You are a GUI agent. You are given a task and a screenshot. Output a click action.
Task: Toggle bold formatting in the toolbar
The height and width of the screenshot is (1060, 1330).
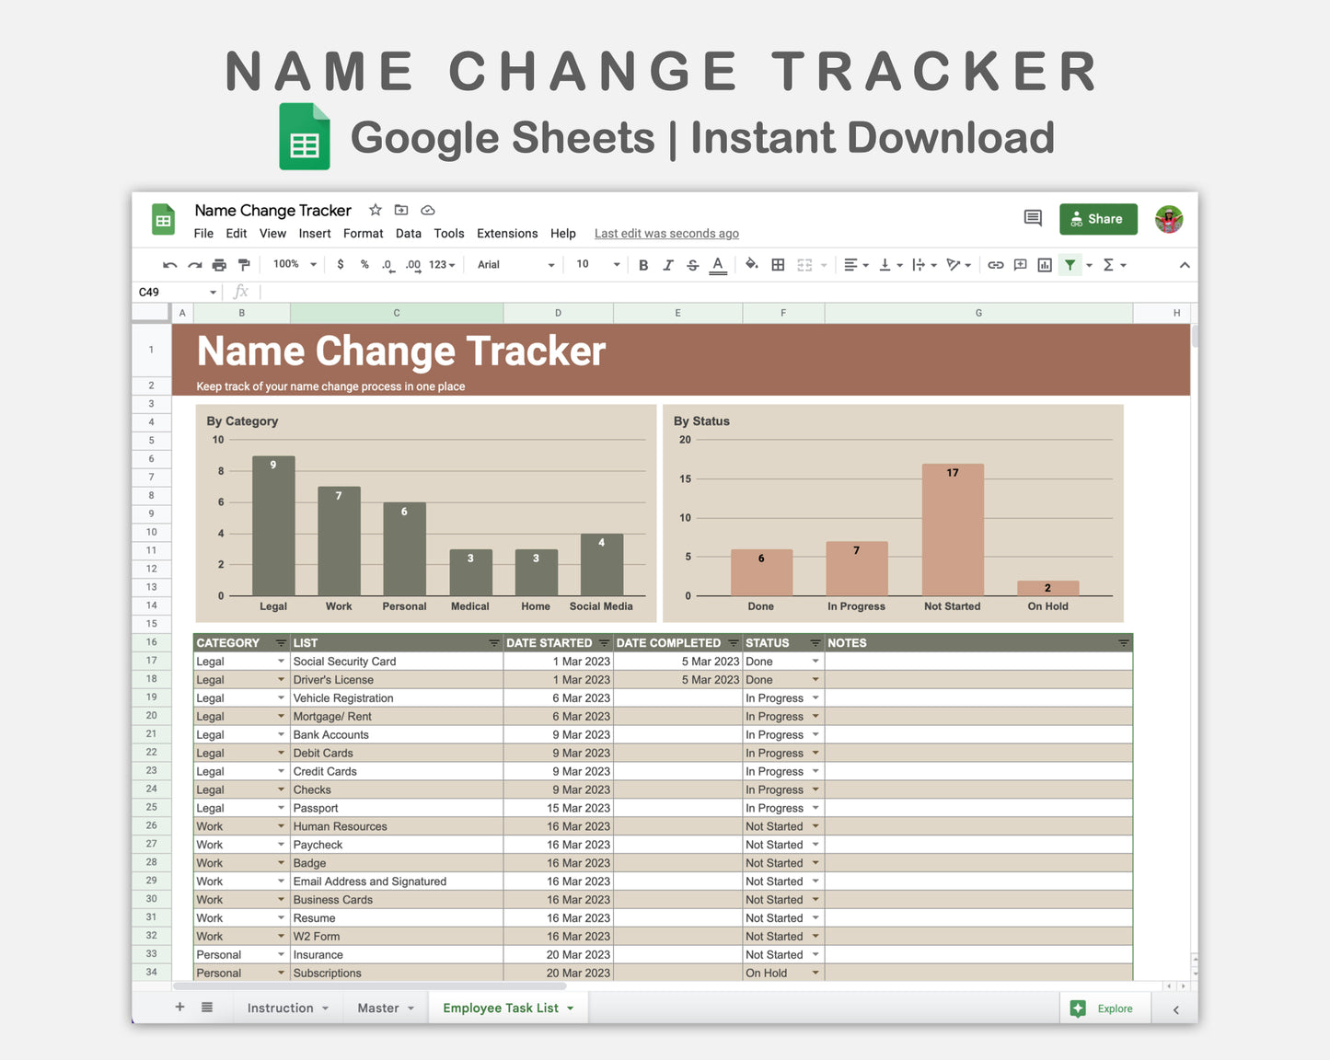tap(643, 265)
